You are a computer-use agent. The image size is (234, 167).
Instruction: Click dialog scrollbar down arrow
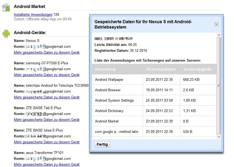pyautogui.click(x=219, y=137)
